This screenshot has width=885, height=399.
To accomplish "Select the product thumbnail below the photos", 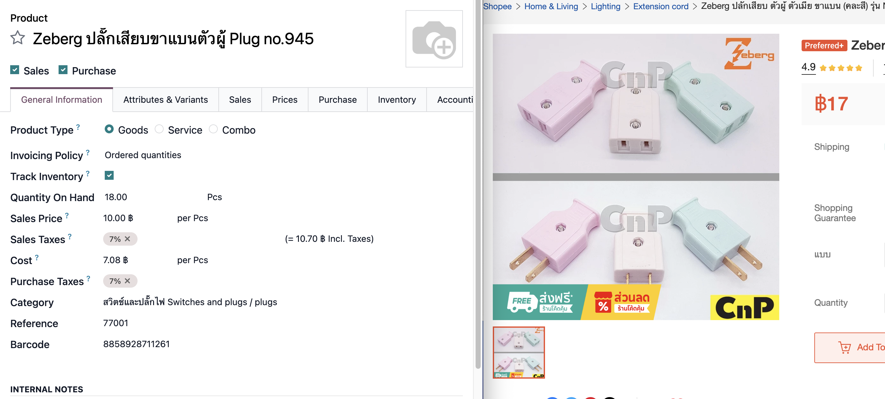I will (519, 353).
